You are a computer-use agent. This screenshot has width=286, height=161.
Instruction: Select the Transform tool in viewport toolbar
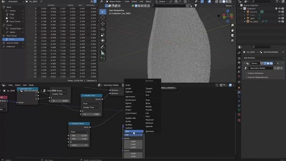(x=103, y=41)
